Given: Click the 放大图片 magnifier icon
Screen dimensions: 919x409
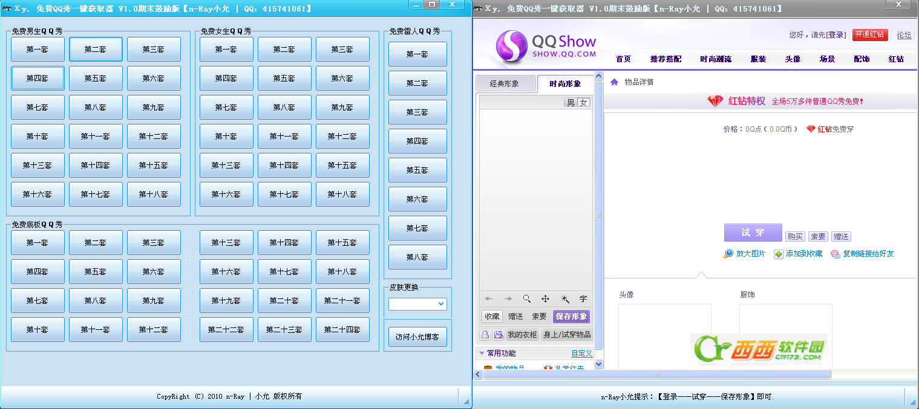Looking at the screenshot, I should (728, 254).
